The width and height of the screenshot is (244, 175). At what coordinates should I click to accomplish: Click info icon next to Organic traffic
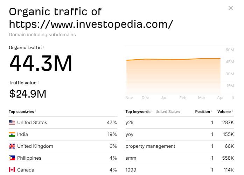pos(44,47)
